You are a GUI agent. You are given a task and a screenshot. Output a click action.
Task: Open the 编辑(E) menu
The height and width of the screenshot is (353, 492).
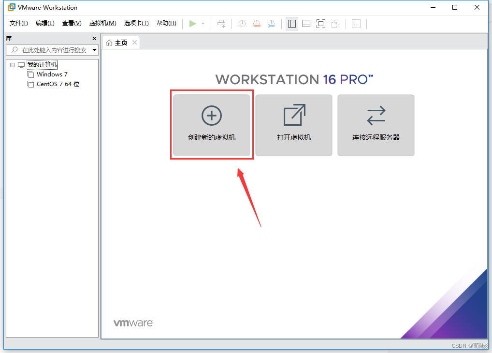click(x=45, y=23)
